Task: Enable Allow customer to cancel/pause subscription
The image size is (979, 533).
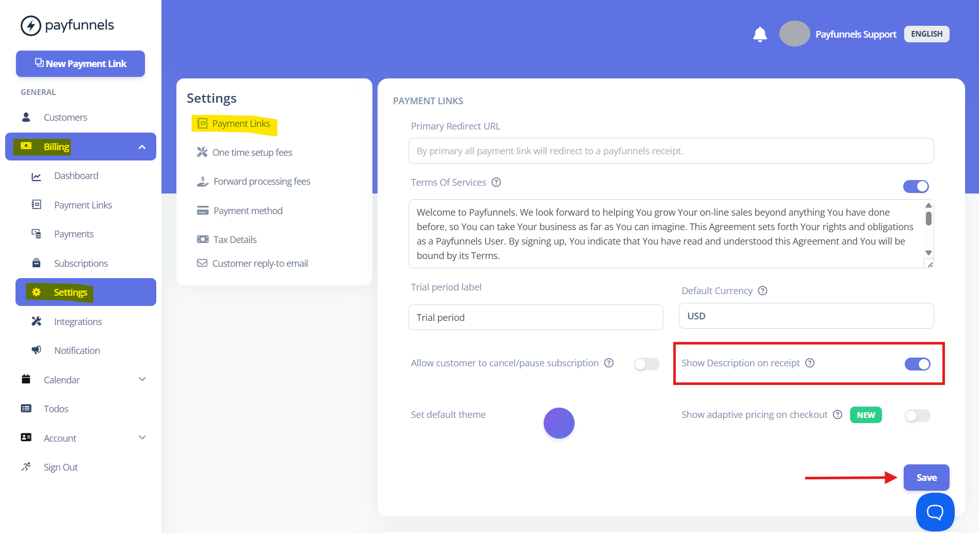Action: click(647, 364)
